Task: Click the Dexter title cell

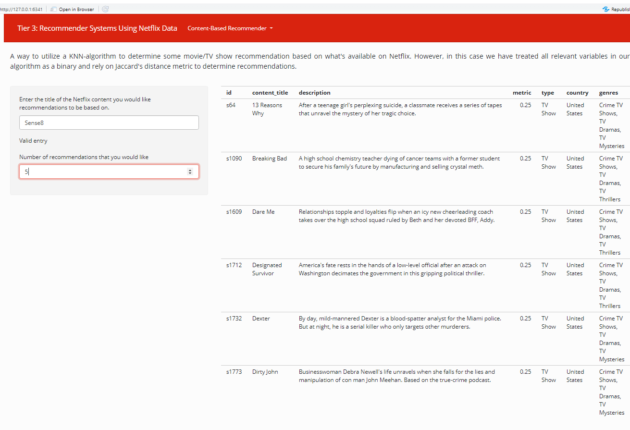Action: tap(261, 319)
